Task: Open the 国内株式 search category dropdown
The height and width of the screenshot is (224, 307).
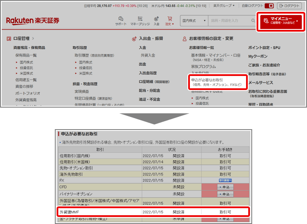Action: tap(194, 20)
